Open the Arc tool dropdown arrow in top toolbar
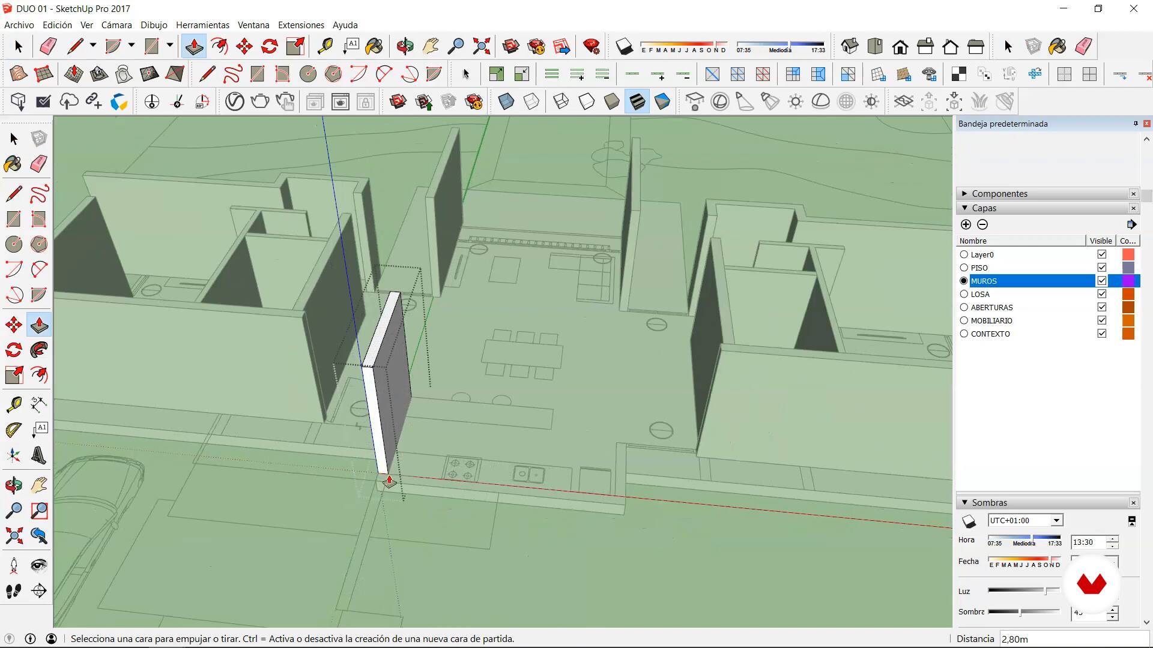The image size is (1153, 648). (x=131, y=46)
